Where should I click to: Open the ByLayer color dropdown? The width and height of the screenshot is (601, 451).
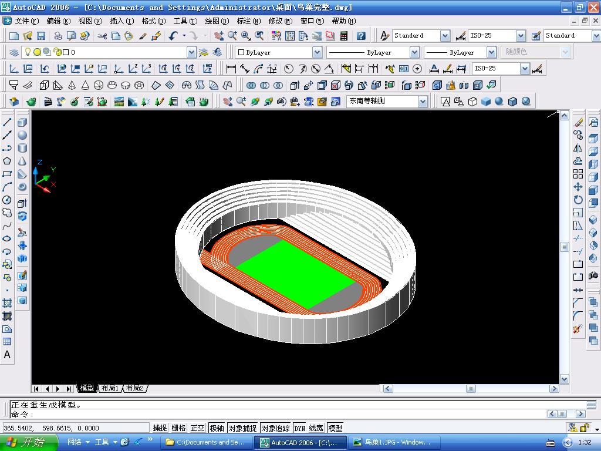click(317, 52)
